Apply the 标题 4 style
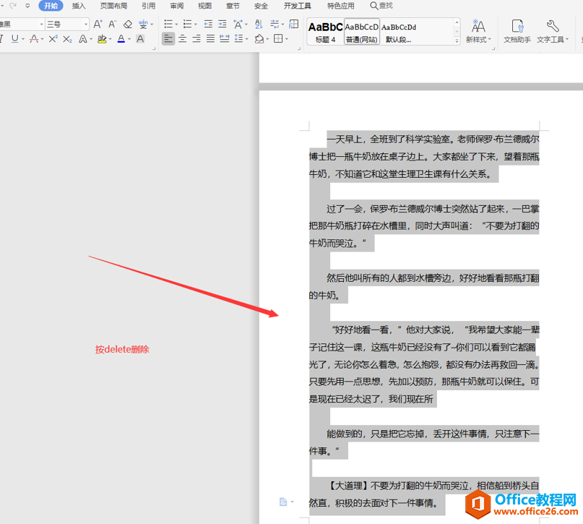This screenshot has width=583, height=524. (x=325, y=32)
